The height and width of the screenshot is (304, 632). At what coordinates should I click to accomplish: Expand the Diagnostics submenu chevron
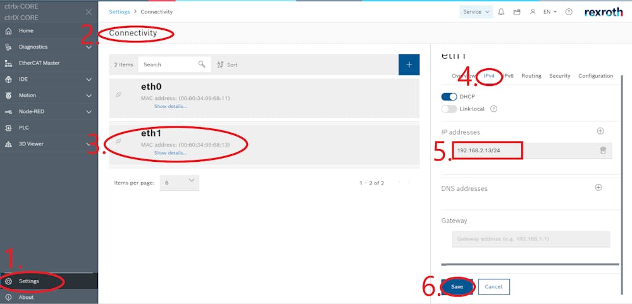pyautogui.click(x=89, y=47)
